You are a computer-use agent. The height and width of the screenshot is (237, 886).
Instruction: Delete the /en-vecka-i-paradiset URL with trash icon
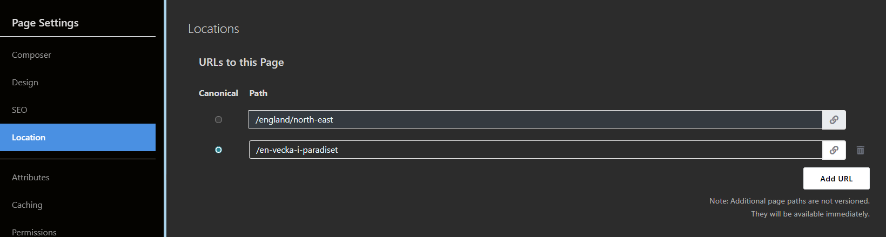861,150
